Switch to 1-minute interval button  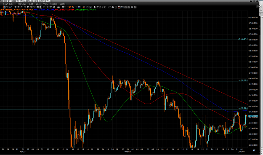click(19, 7)
